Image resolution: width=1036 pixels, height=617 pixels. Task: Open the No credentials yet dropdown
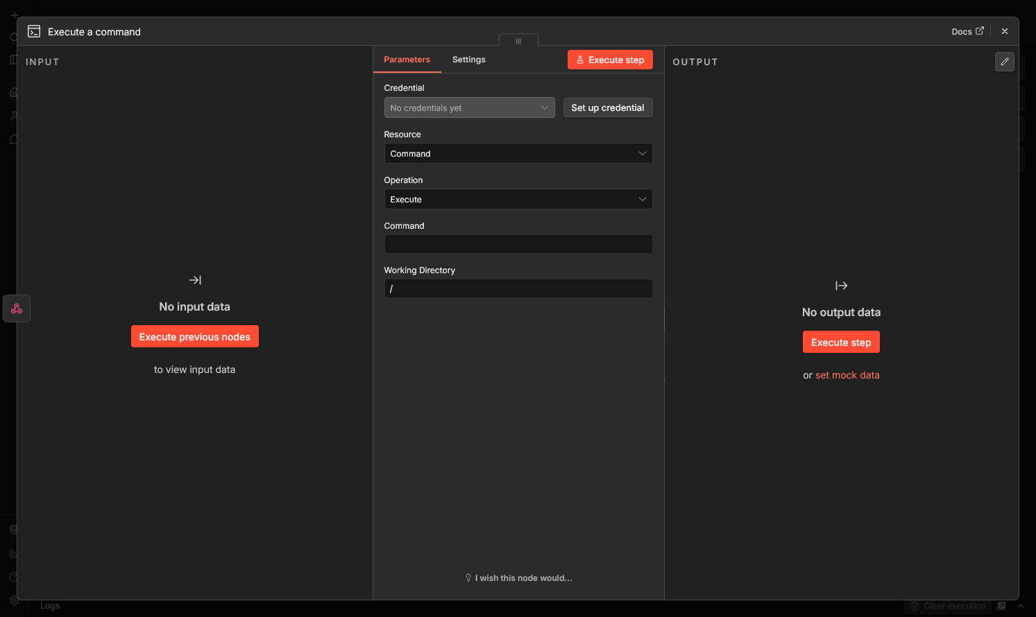[x=469, y=107]
